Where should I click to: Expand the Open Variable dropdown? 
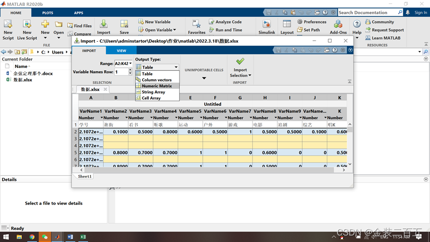174,30
